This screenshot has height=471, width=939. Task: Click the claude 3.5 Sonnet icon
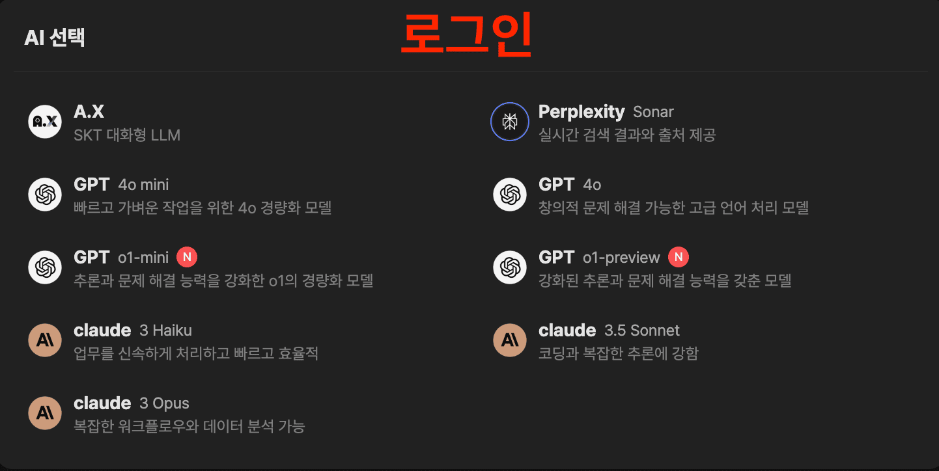[x=510, y=340]
